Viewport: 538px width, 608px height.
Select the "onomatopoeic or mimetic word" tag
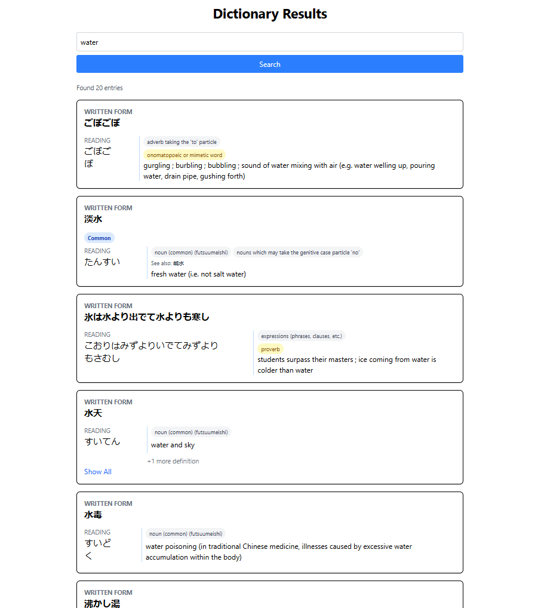[184, 155]
